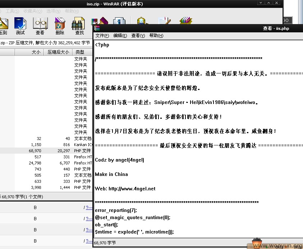Screen dimensions: 303x249
Task: Select the Firefox row sized 24,798
Action: 46,163
